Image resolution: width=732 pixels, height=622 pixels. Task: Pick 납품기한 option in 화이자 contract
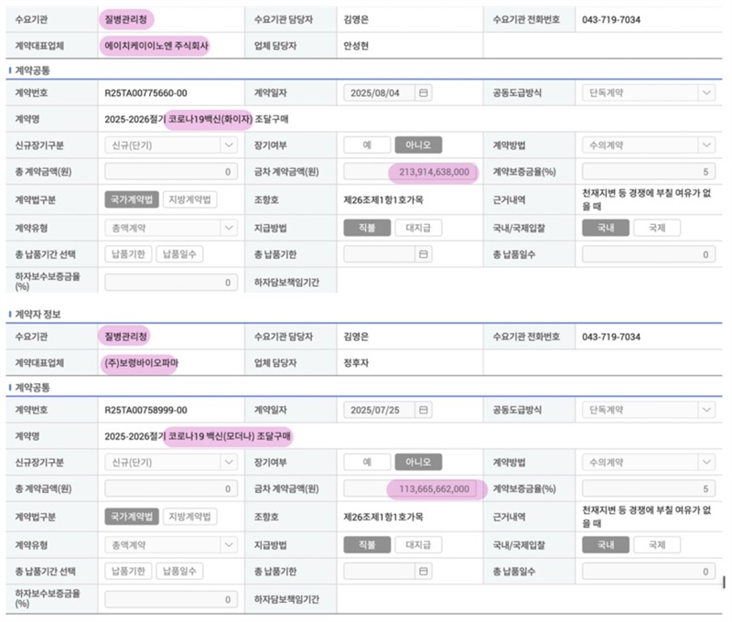(x=128, y=254)
